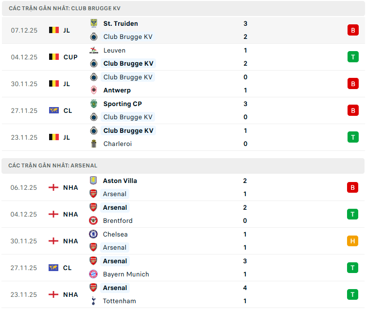The height and width of the screenshot is (310, 366).
Task: Click the St. Truiden club crest
Action: (94, 23)
